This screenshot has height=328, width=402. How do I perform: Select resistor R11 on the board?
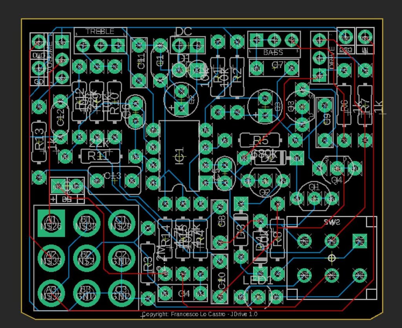[x=99, y=156]
